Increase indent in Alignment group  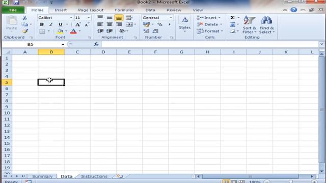pyautogui.click(x=110, y=31)
